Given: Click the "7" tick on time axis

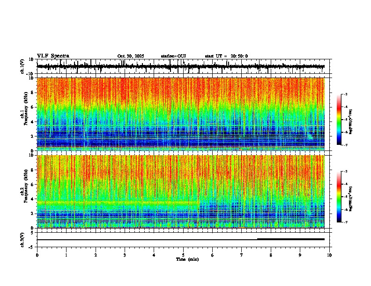Looking at the screenshot, I should 242,255.
